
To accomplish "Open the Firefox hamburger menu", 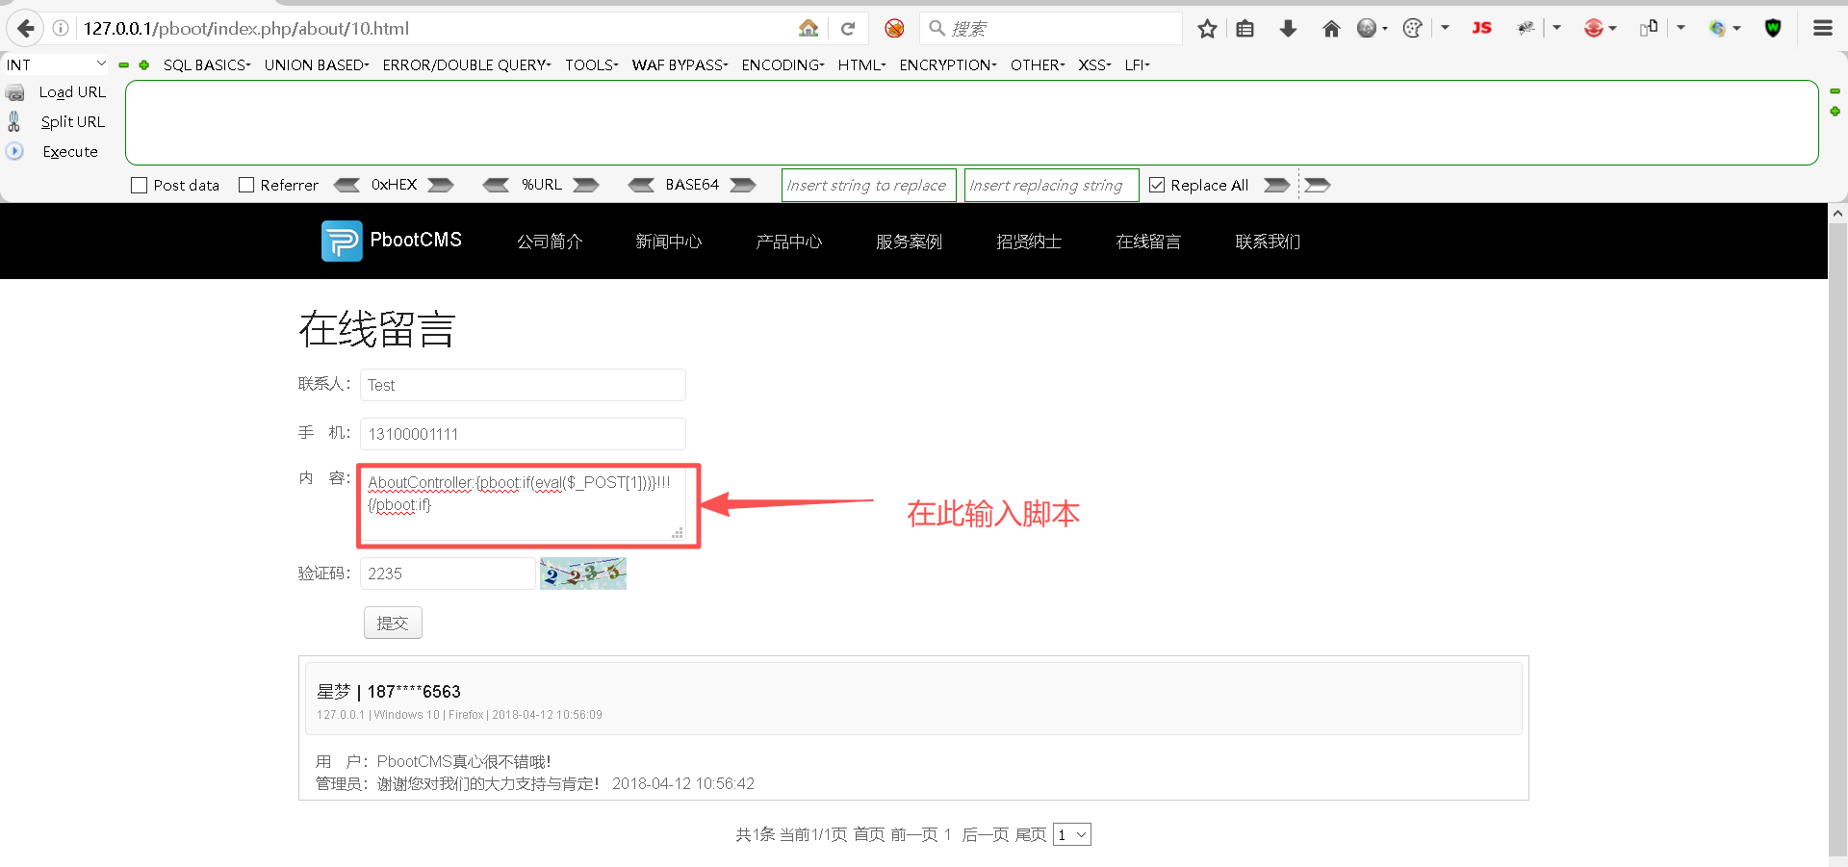I will 1823,29.
